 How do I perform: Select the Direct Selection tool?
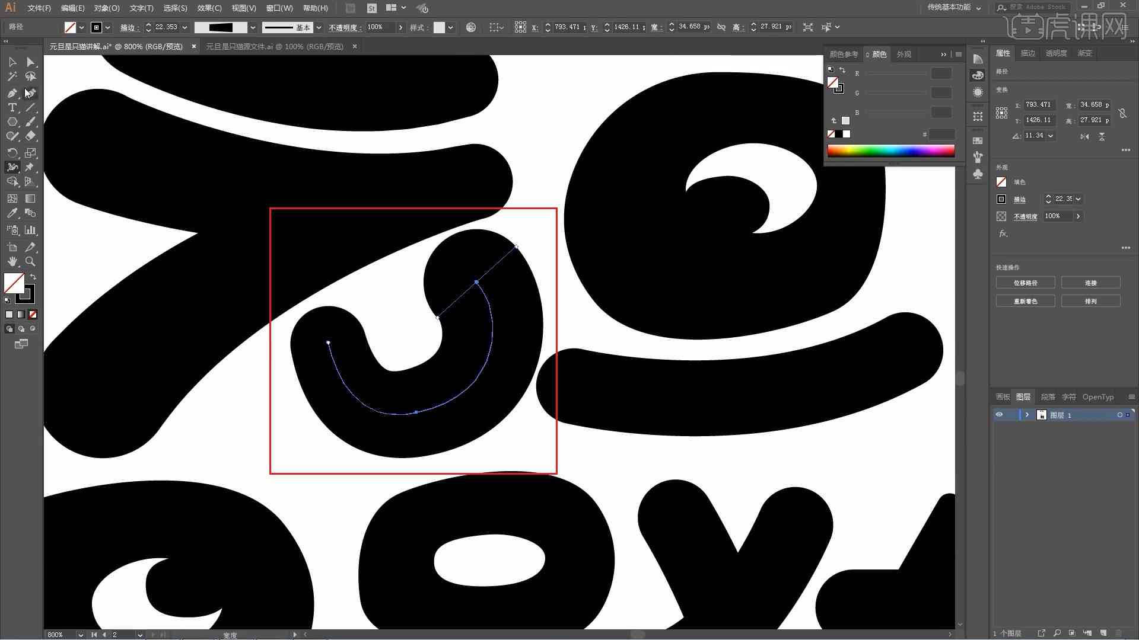pos(30,61)
